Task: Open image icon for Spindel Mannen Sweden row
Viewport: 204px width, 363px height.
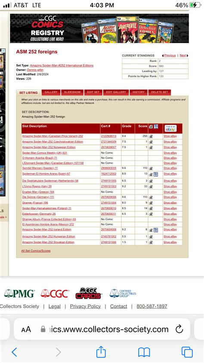Action: [x=151, y=169]
